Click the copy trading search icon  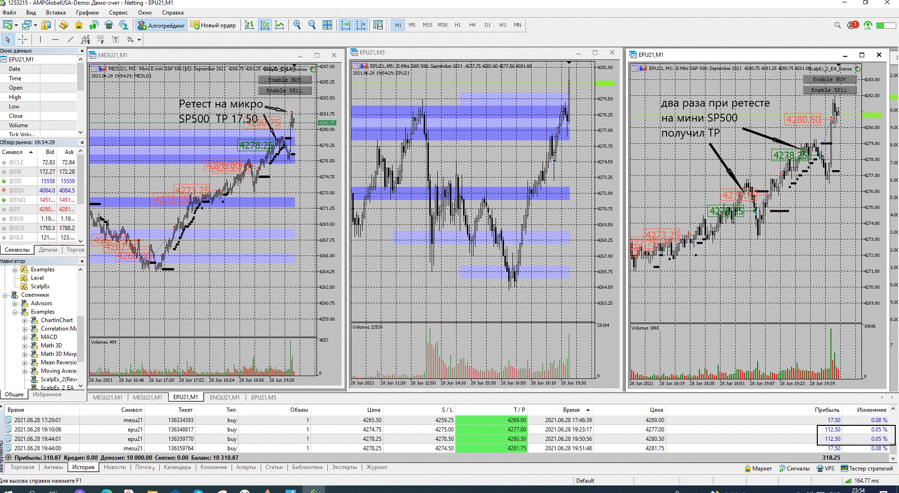point(124,25)
